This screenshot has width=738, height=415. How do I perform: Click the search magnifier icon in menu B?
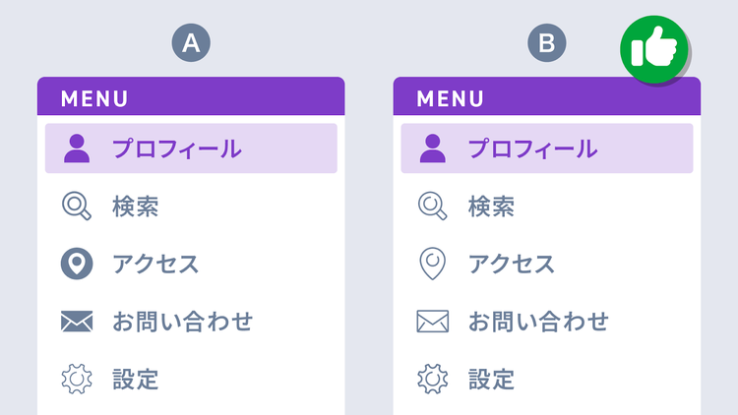point(432,206)
